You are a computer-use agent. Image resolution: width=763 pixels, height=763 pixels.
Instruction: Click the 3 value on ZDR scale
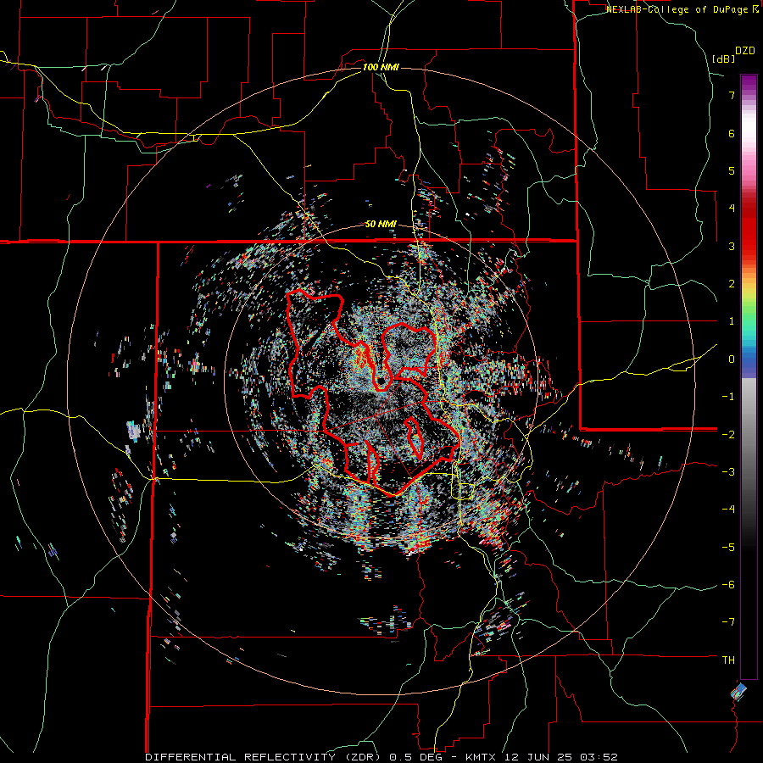coord(732,246)
